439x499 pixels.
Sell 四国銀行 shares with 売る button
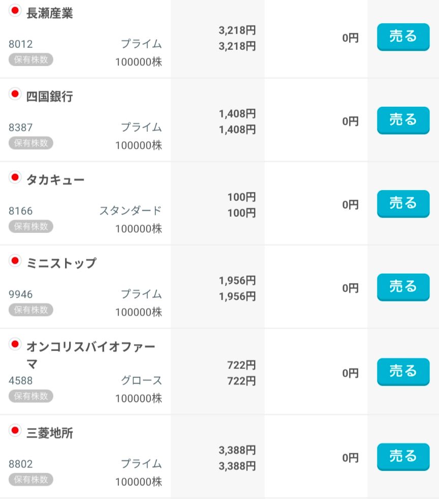coord(403,120)
